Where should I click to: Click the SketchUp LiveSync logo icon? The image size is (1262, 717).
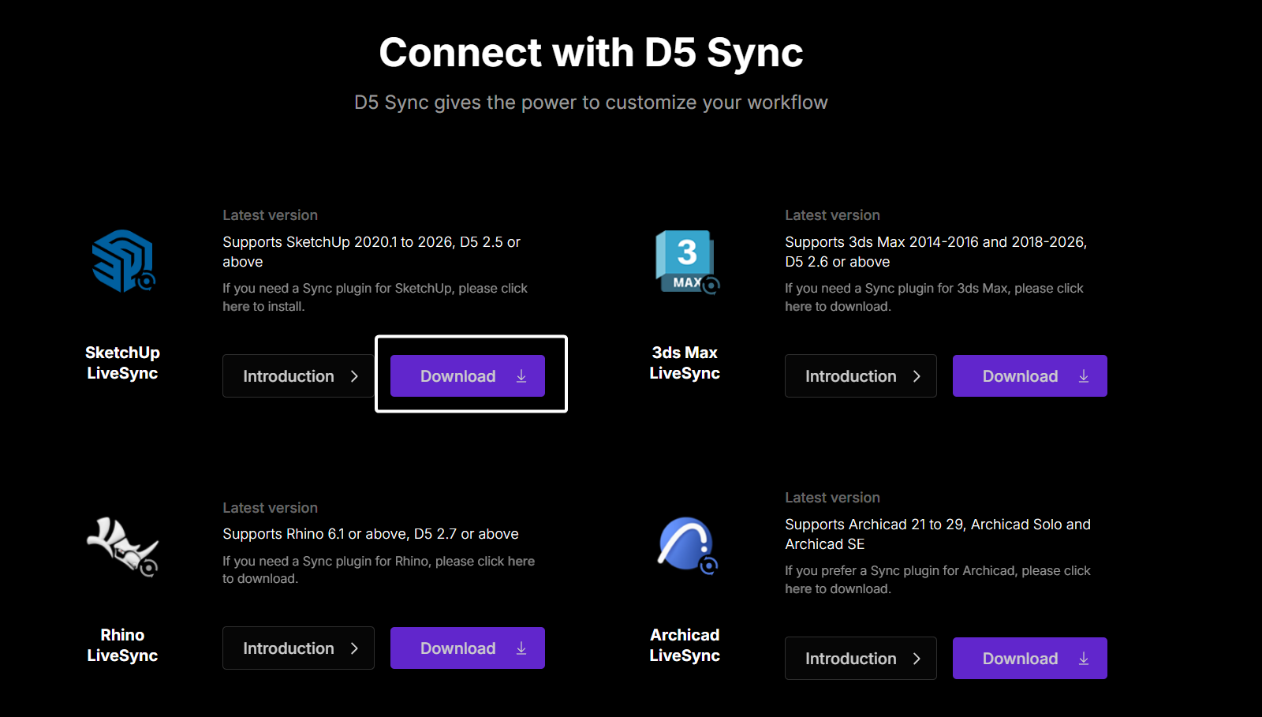click(123, 261)
